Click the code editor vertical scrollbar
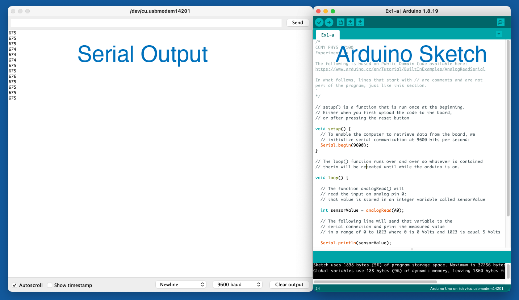This screenshot has width=519, height=300. pyautogui.click(x=508, y=128)
